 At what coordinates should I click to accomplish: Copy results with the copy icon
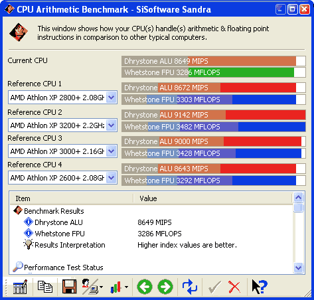(45, 287)
